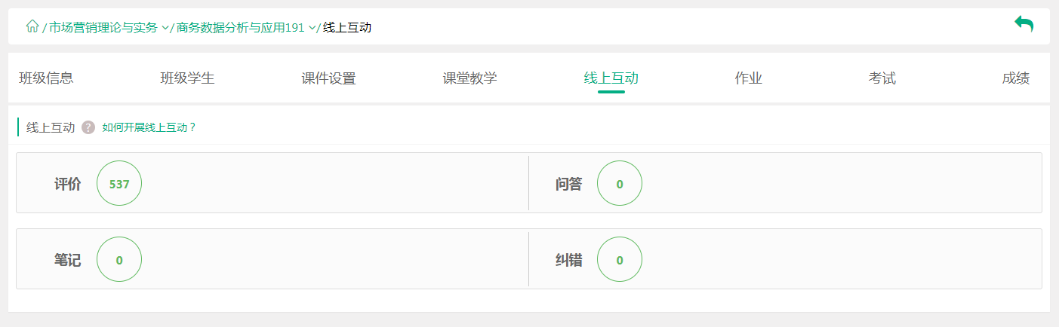Image resolution: width=1059 pixels, height=327 pixels.
Task: Expand the 商务数据分析与应用191 class dropdown arrow
Action: [312, 28]
